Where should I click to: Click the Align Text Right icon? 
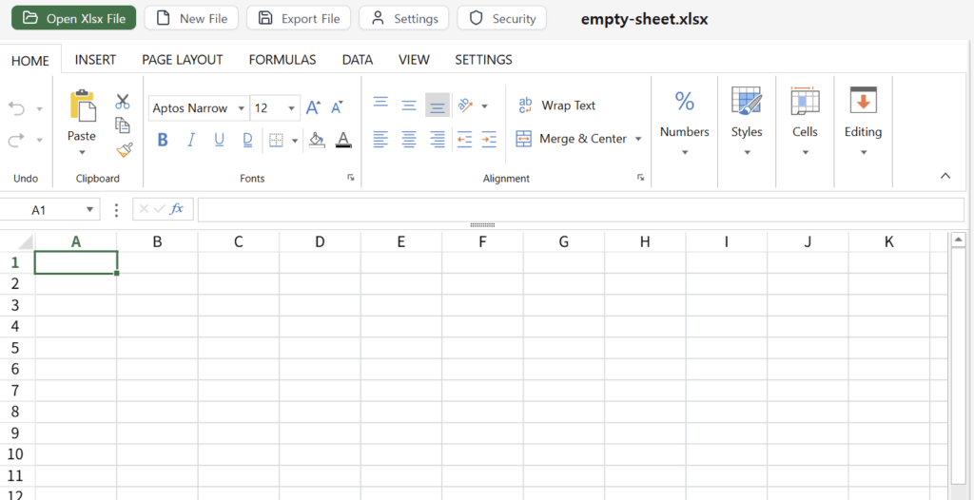pos(438,140)
